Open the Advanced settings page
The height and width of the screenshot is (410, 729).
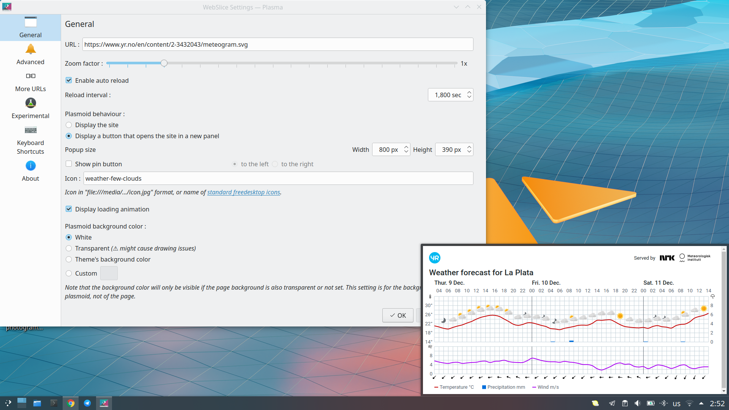click(30, 55)
